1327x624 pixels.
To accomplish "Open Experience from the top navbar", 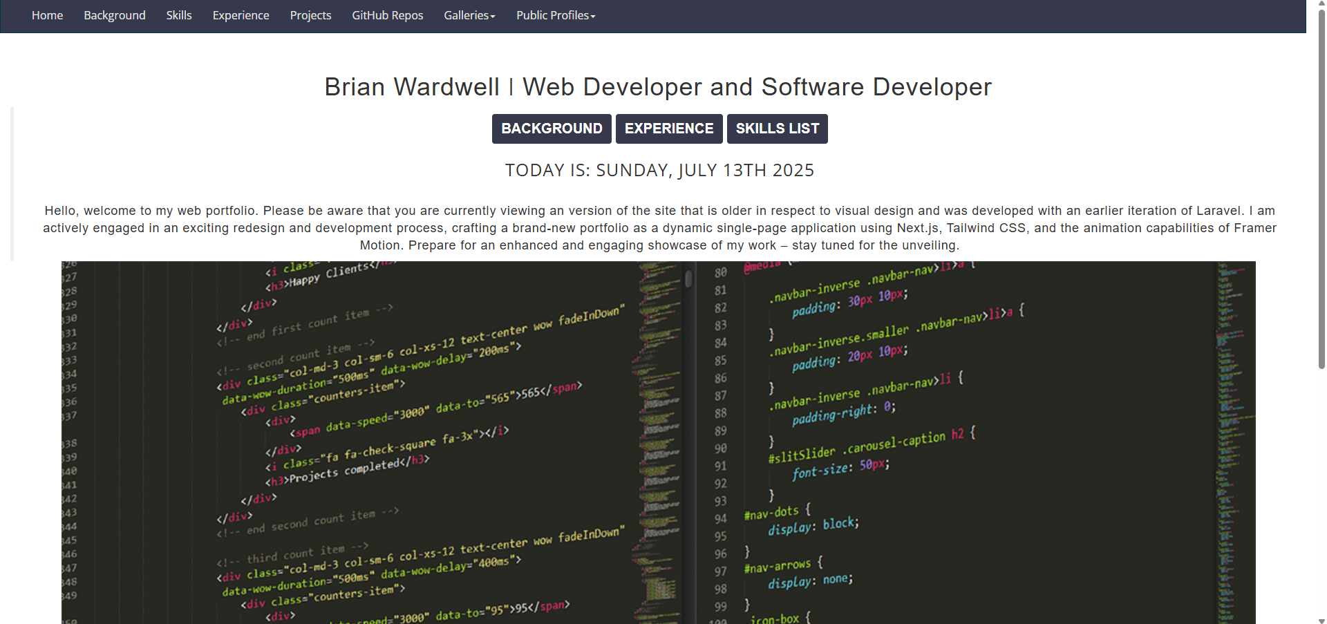I will coord(241,15).
